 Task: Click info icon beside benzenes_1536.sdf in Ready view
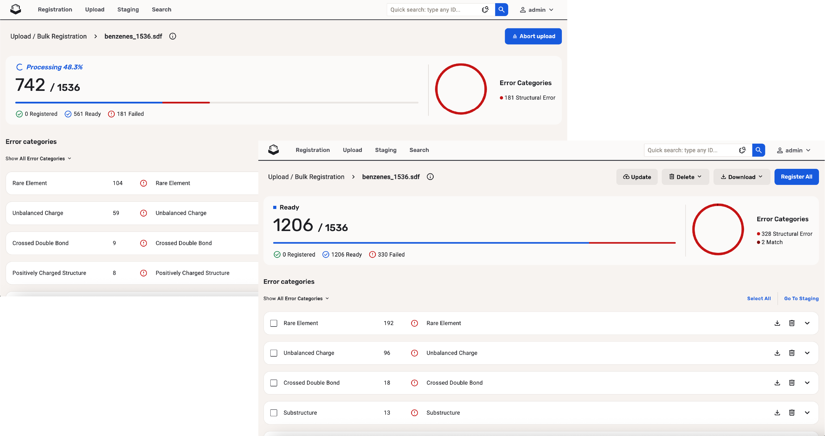click(430, 177)
